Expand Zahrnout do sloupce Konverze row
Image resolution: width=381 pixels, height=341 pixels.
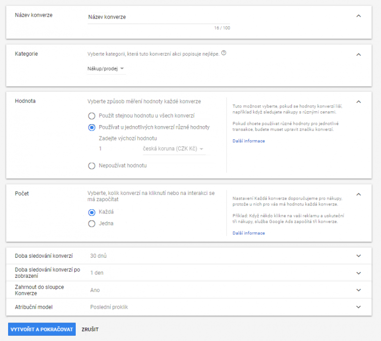click(x=359, y=290)
